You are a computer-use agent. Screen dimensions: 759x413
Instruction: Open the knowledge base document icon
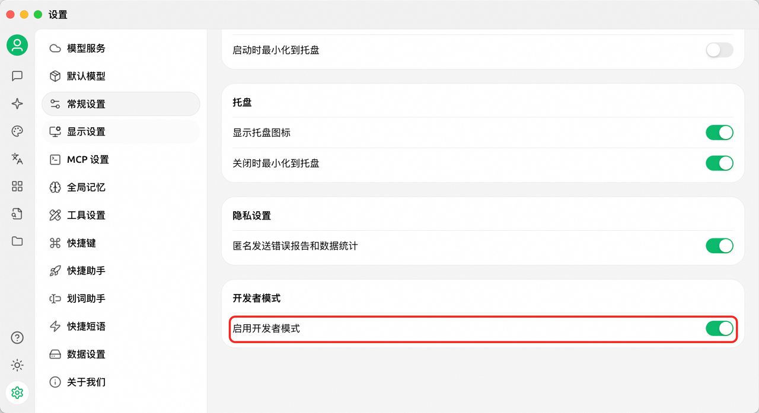[x=17, y=214]
